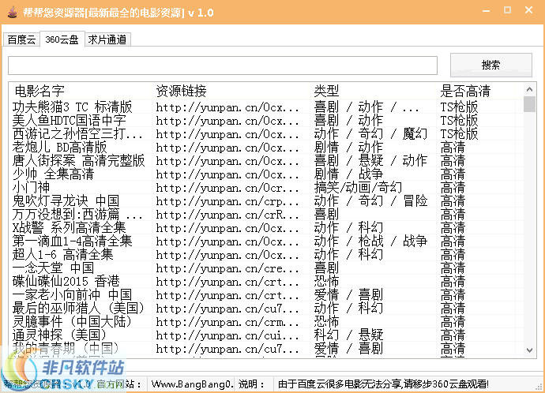Click the 搜索 button

coord(490,65)
